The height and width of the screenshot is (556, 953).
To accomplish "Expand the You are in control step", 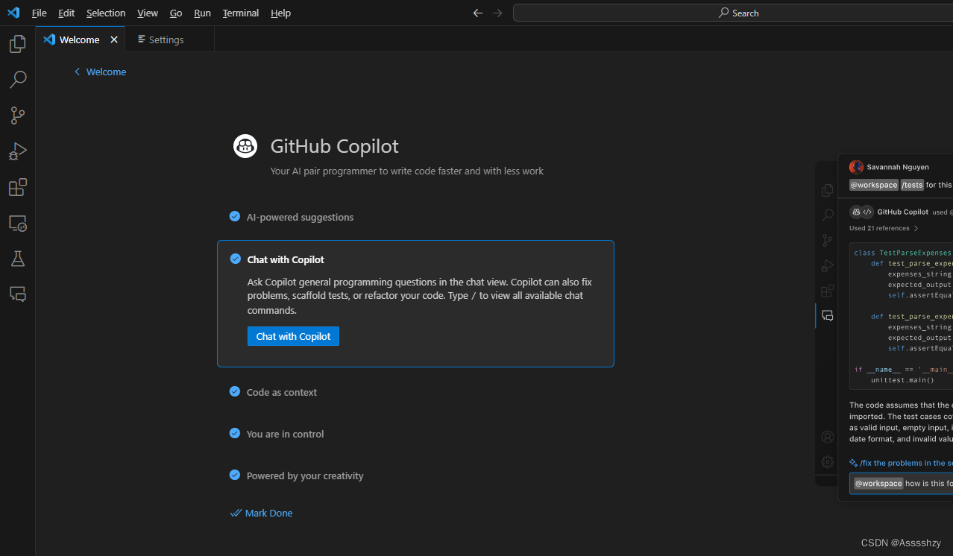I will [286, 434].
